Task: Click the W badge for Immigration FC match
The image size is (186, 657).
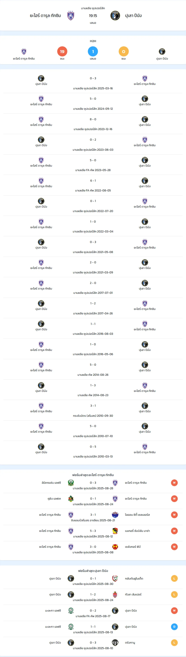Action: point(174,483)
